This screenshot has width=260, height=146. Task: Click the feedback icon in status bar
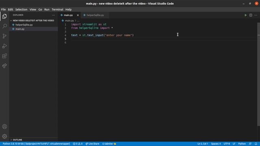(250, 144)
